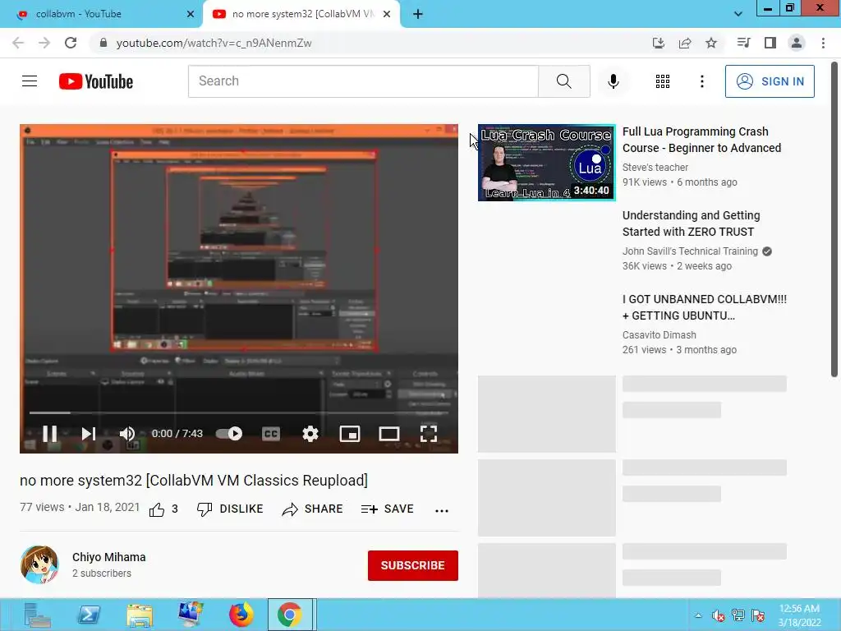View site info lock icon
Image resolution: width=841 pixels, height=631 pixels.
tap(103, 43)
